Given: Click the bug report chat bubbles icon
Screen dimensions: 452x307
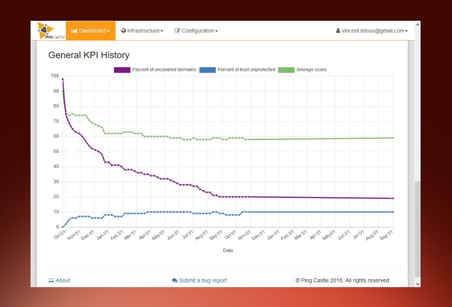Looking at the screenshot, I should tap(175, 280).
